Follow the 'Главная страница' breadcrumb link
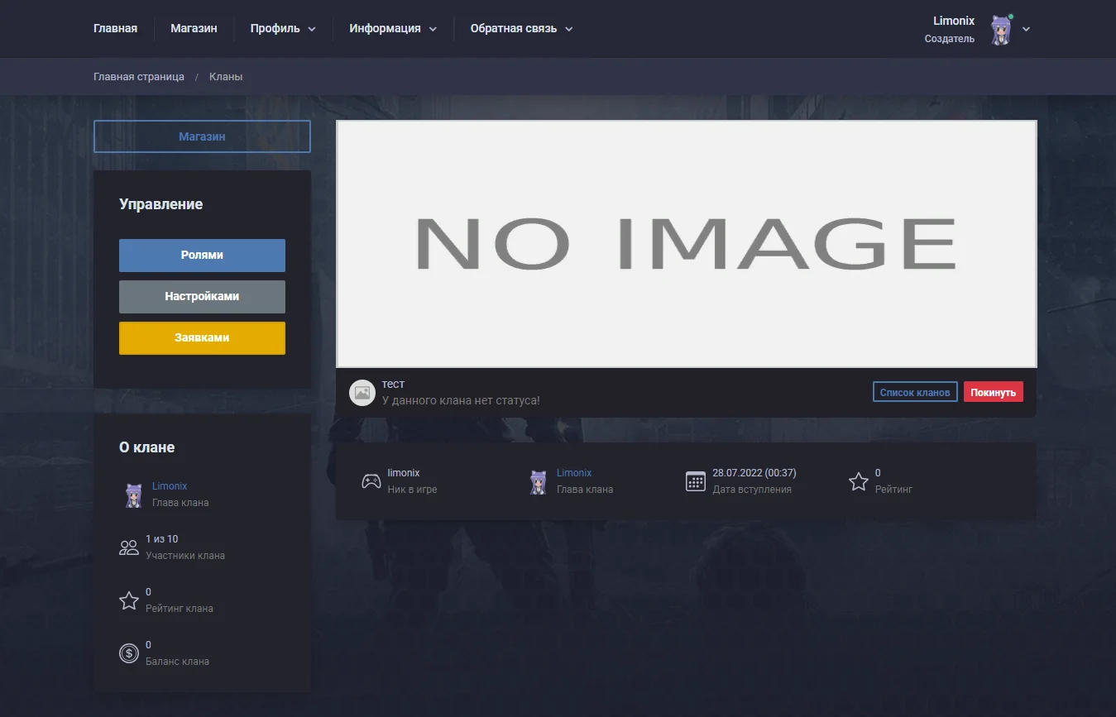Viewport: 1116px width, 717px height. pos(139,77)
